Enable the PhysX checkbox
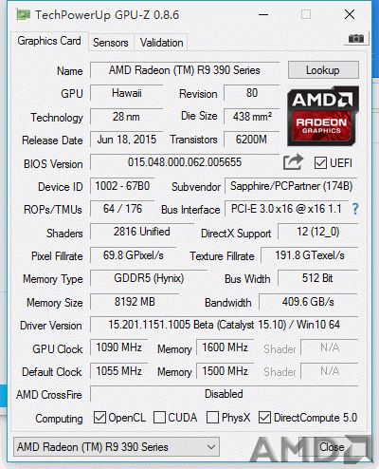 [x=212, y=418]
